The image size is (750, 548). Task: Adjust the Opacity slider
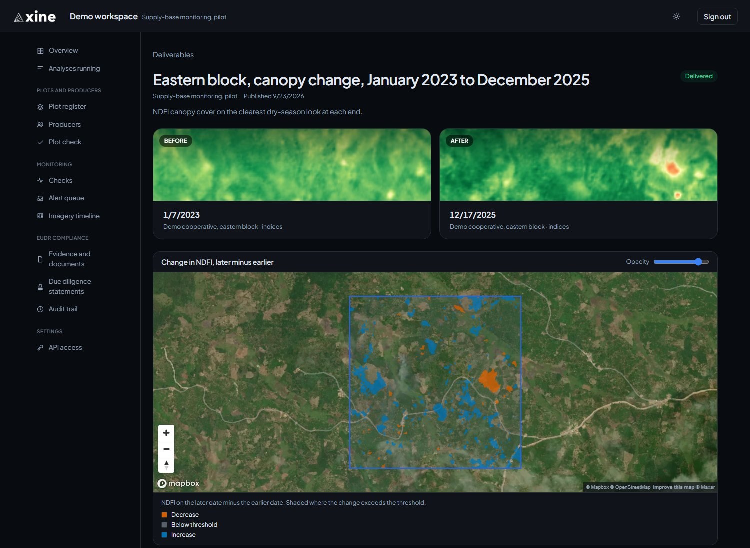[681, 262]
